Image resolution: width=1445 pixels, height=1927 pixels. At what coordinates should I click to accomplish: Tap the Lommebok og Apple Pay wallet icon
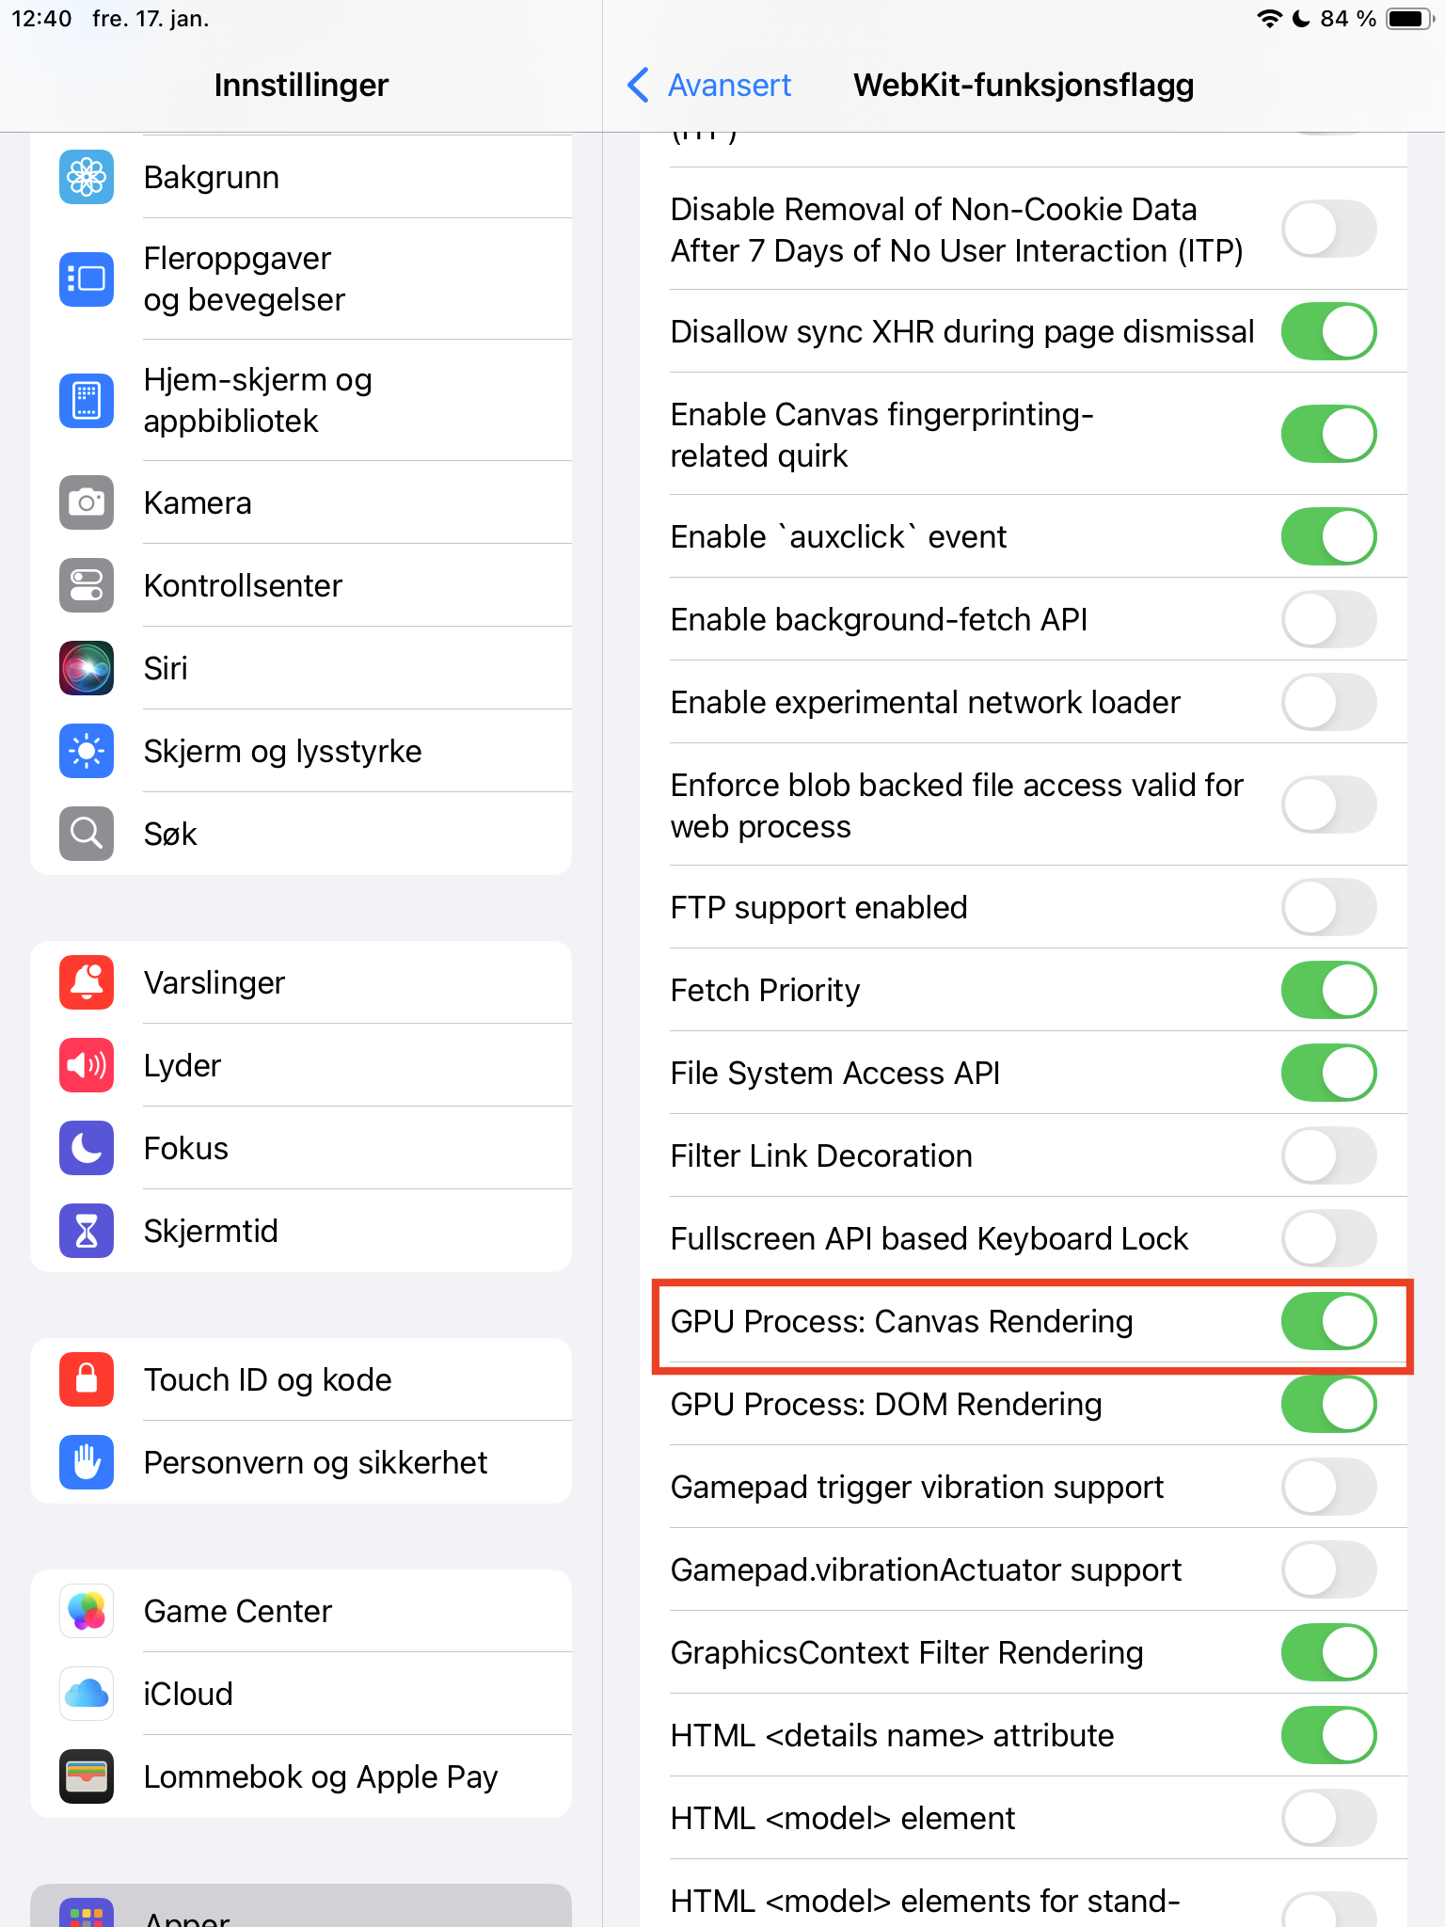(87, 1776)
